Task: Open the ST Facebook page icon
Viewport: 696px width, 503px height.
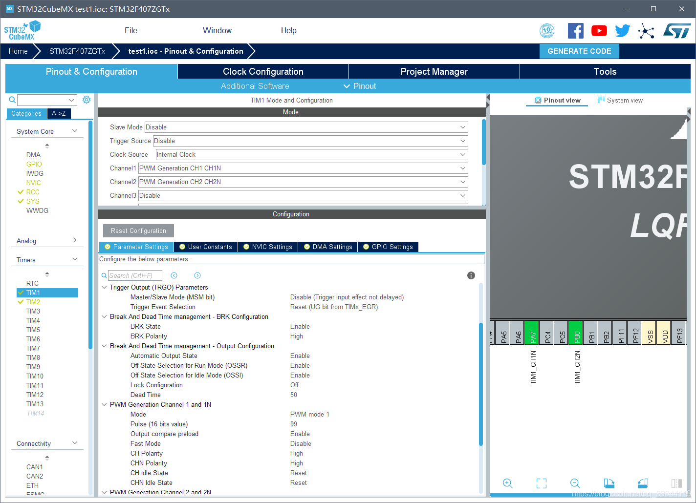Action: [576, 31]
